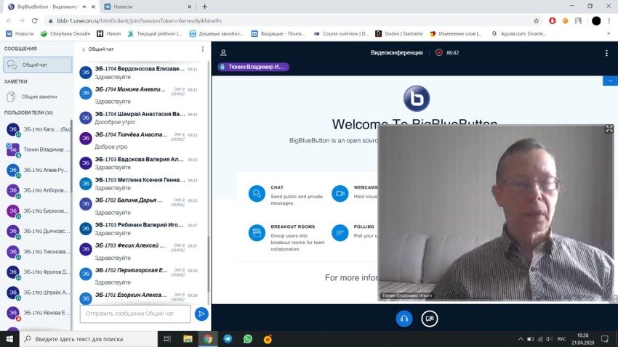
Task: Expand more bookmarks chevron
Action: coord(609,34)
